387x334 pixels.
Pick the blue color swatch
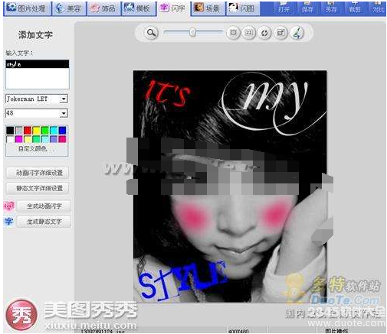click(x=62, y=131)
